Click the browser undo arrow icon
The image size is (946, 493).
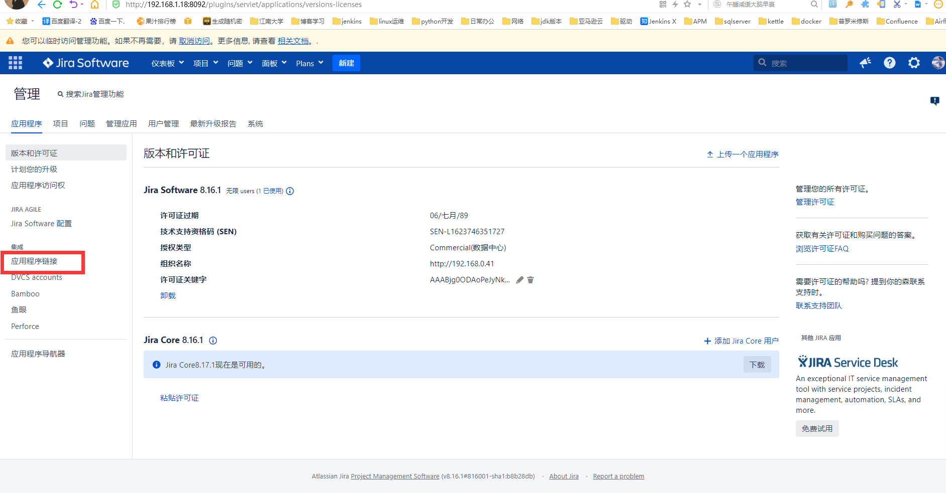[74, 5]
